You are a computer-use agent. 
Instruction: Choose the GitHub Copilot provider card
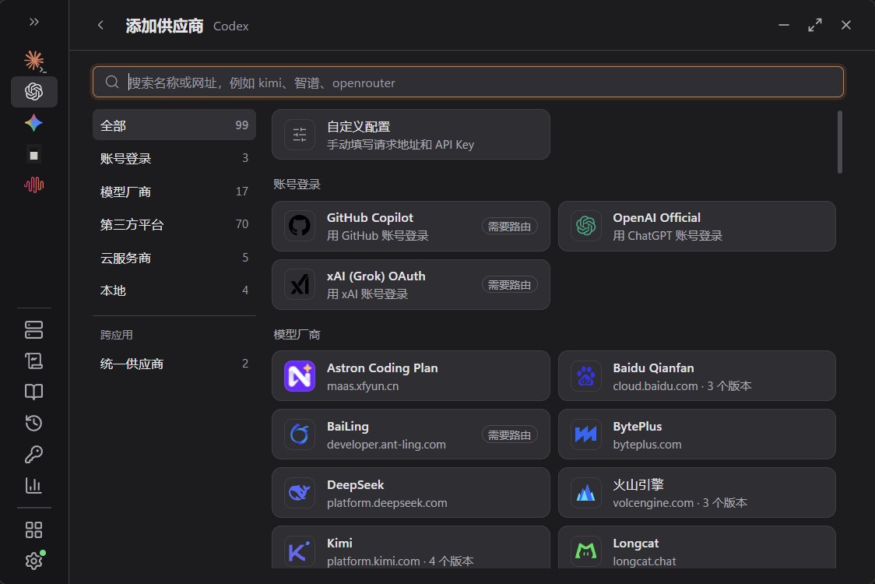pos(411,226)
